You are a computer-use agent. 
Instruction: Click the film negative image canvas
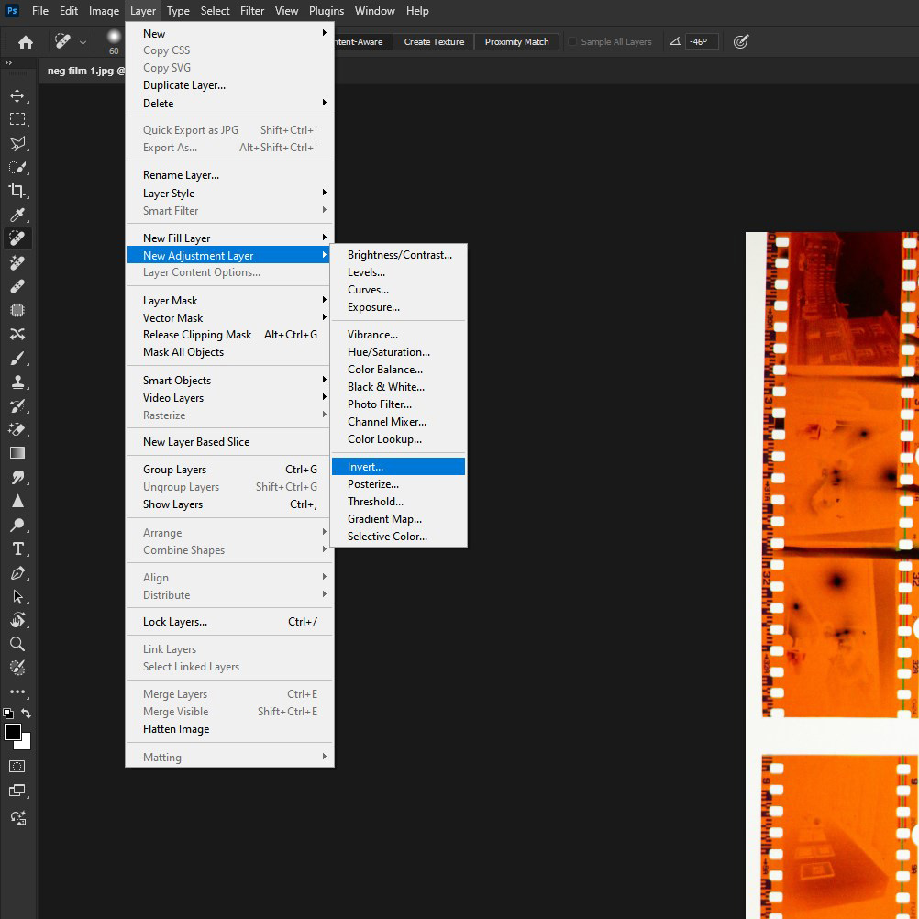[832, 574]
